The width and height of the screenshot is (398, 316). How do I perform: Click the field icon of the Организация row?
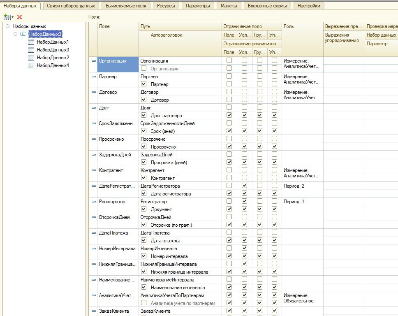[x=94, y=61]
